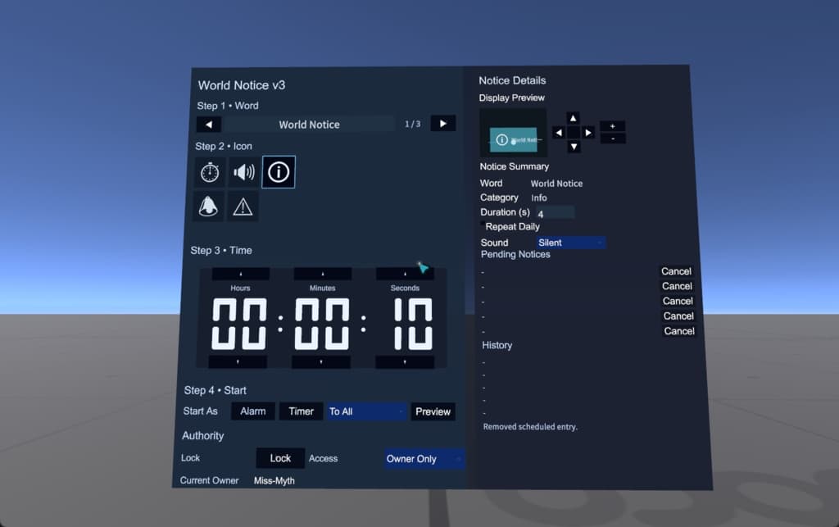Viewport: 839px width, 527px height.
Task: Go to previous word with left arrow
Action: 209,125
